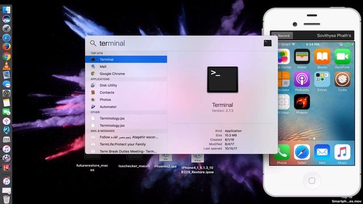
Task: Click the large Terminal preview icon in Spotlight
Action: (x=222, y=79)
